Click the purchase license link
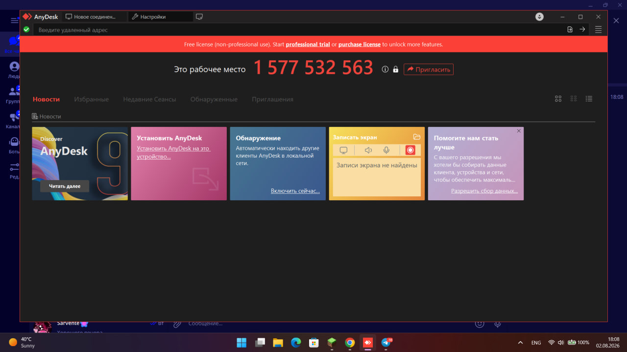Screen dimensions: 627x352 point(360,44)
